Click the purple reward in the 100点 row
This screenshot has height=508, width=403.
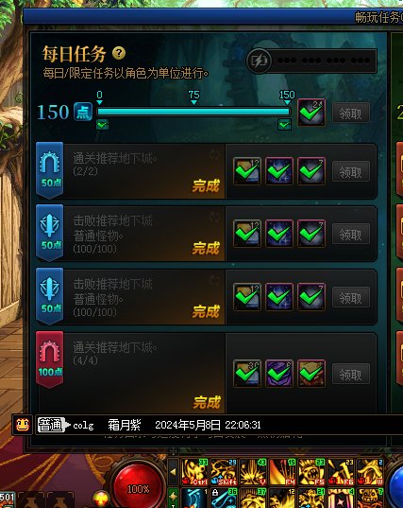(x=279, y=374)
